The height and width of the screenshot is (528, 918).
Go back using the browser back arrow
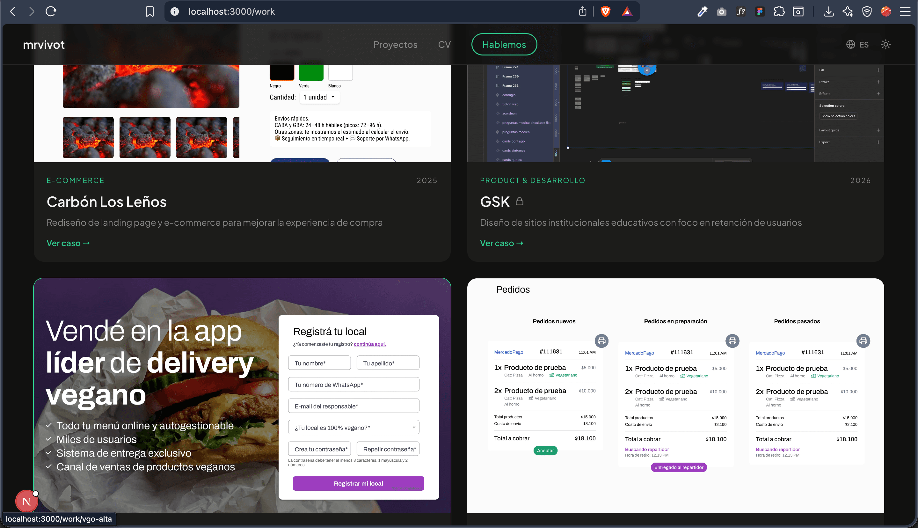tap(13, 11)
